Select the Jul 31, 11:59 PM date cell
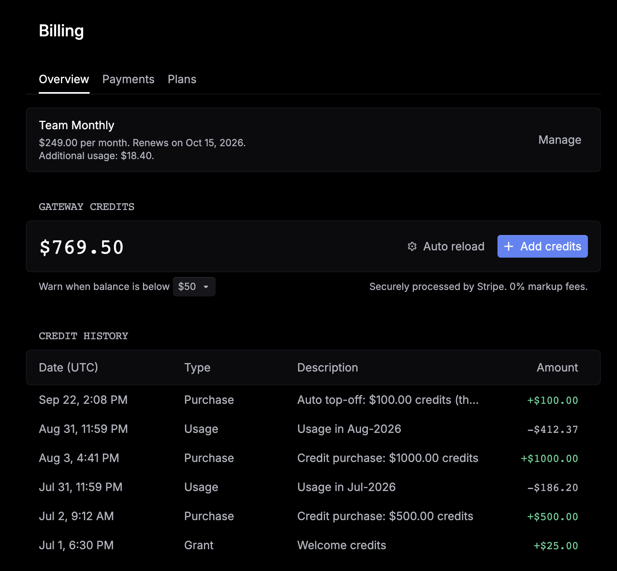Viewport: 617px width, 571px height. tap(81, 487)
